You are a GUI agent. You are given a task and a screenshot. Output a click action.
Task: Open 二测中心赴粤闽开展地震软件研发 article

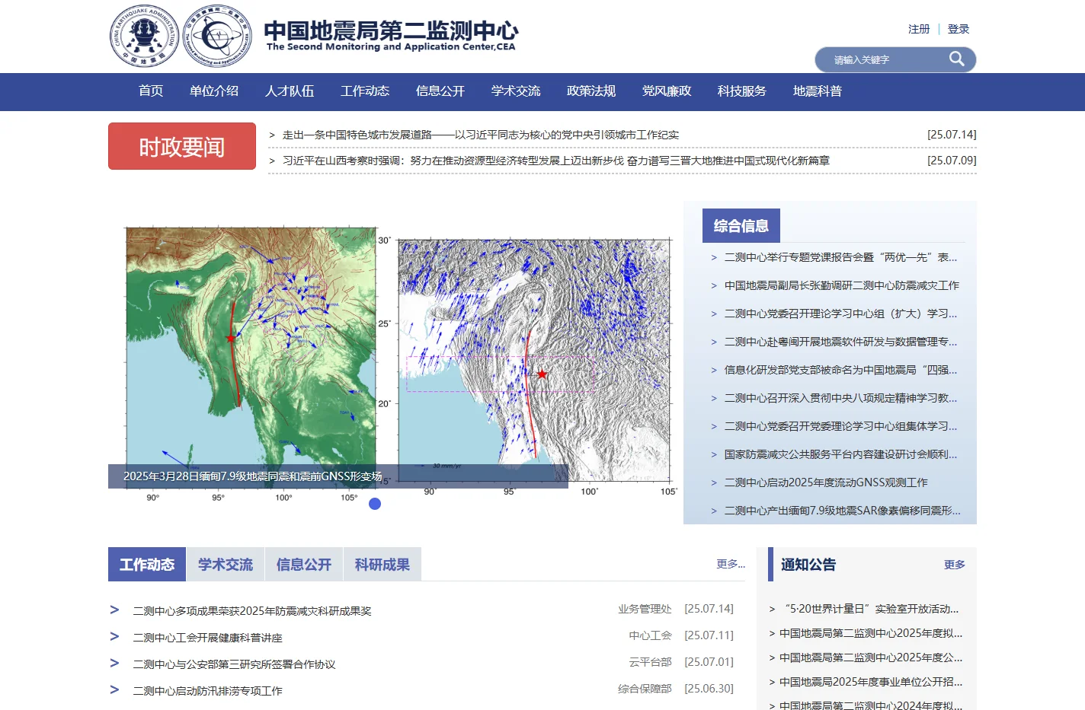(840, 342)
